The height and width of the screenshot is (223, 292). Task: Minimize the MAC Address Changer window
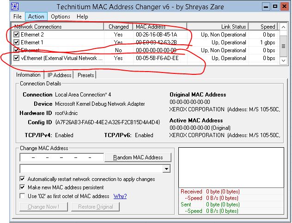tap(266, 7)
